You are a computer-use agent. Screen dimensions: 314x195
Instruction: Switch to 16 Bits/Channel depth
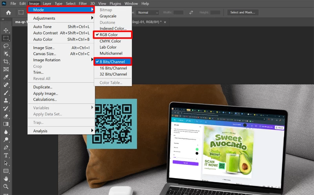coord(113,68)
